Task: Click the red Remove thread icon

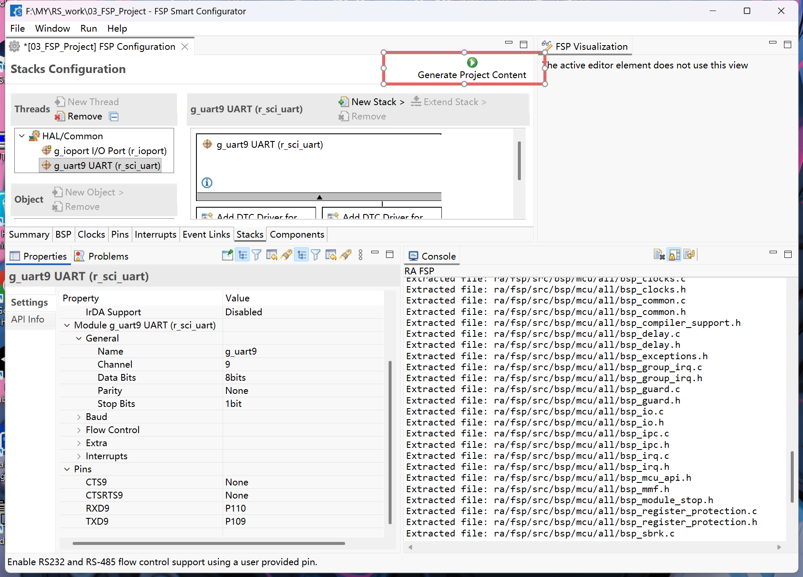Action: 60,116
